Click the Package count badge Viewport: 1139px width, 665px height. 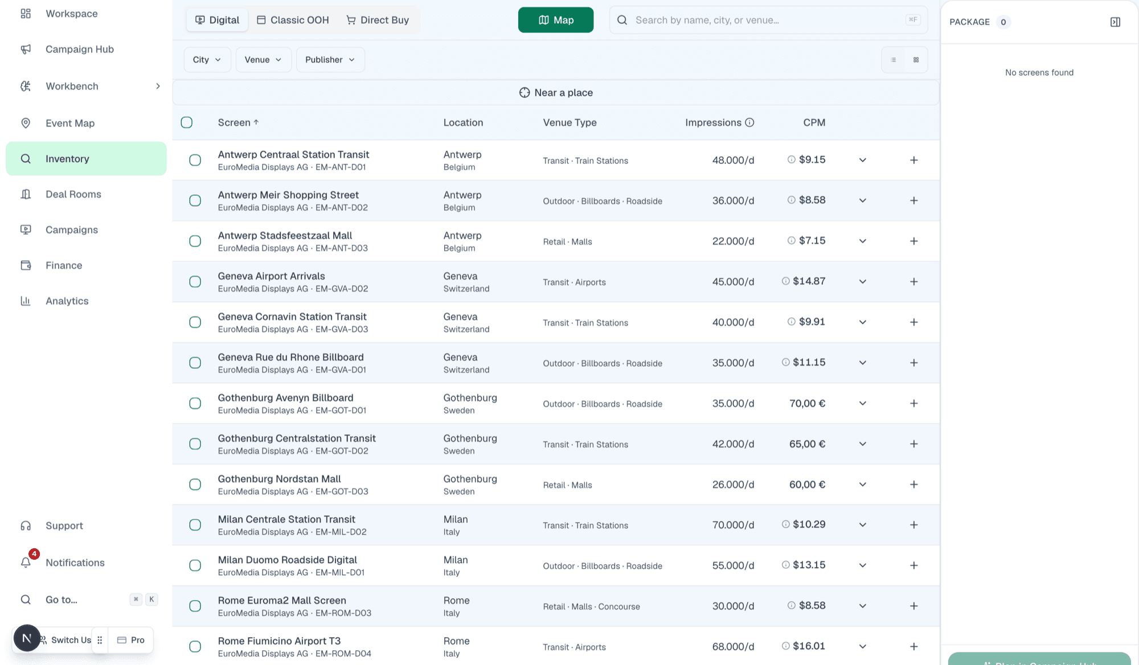click(1003, 22)
